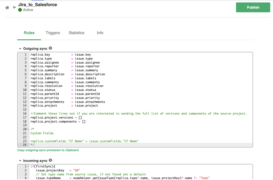Click the Outgoing sync heading text
Screen dimensions: 273x180
[35, 49]
